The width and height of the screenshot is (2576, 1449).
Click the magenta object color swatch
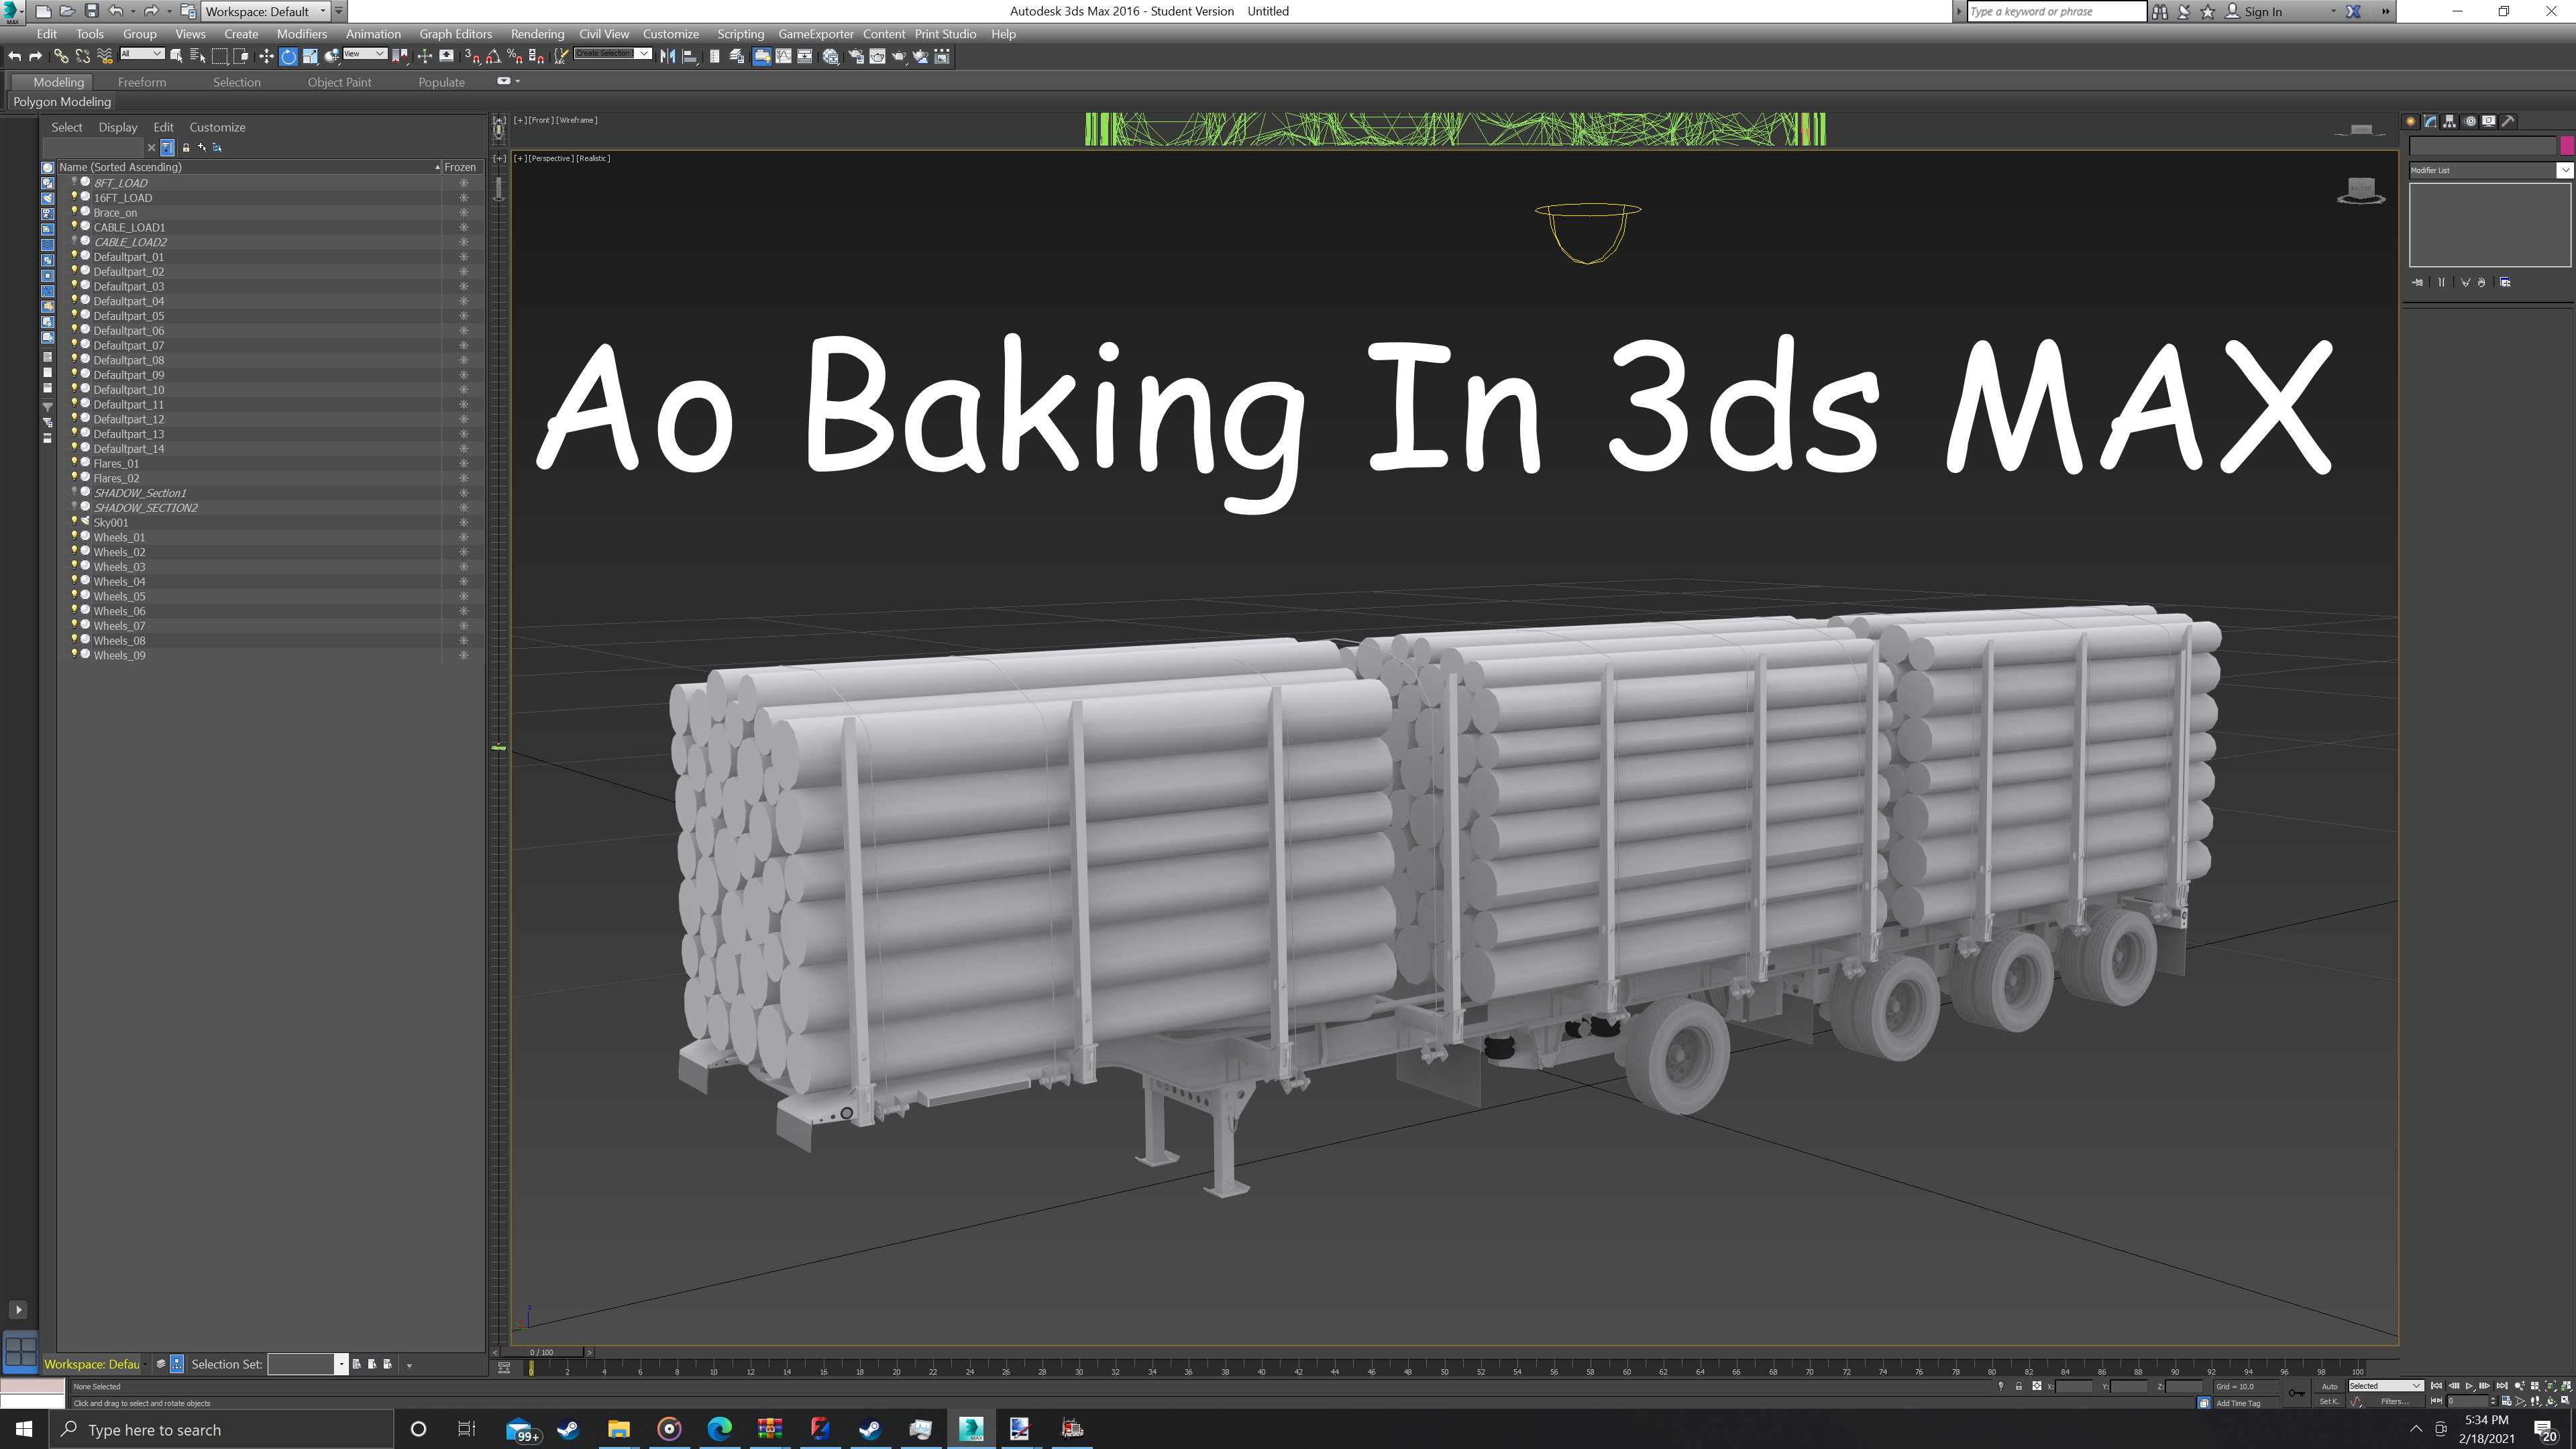[2567, 146]
